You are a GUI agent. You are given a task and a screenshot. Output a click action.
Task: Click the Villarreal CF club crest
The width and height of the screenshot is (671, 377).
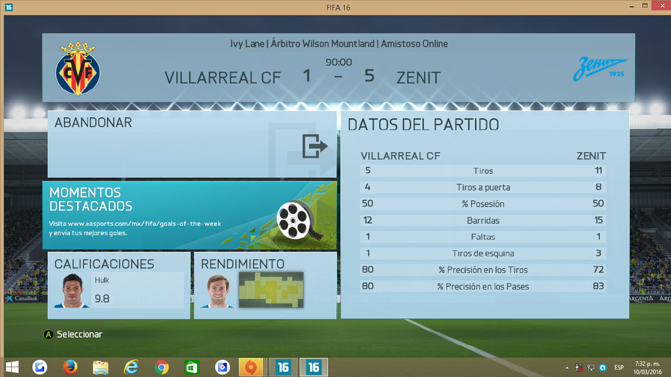(78, 68)
